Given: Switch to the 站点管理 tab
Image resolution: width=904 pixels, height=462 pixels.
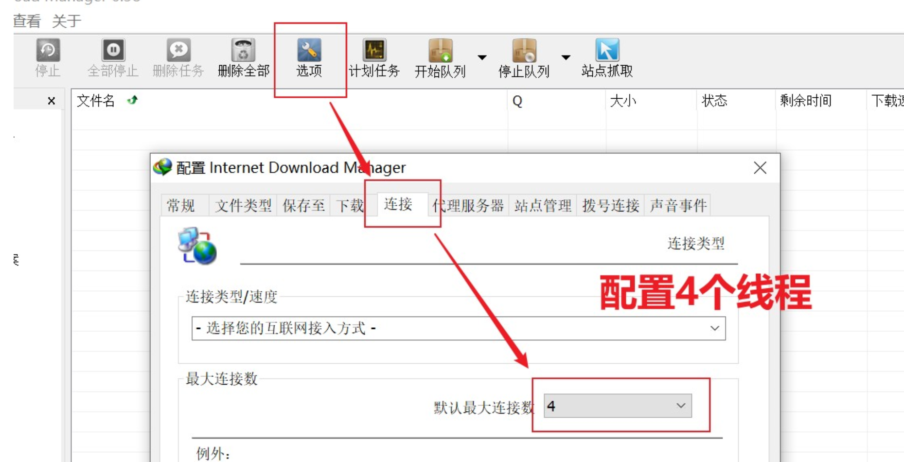Looking at the screenshot, I should [x=543, y=206].
